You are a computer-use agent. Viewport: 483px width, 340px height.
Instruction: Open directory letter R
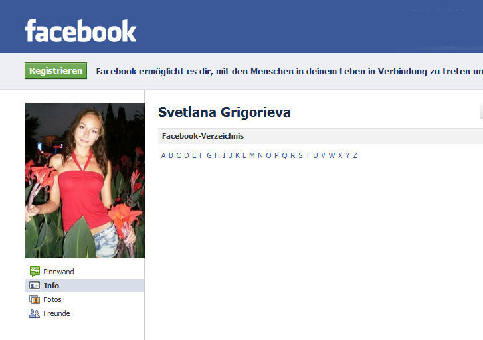[292, 155]
